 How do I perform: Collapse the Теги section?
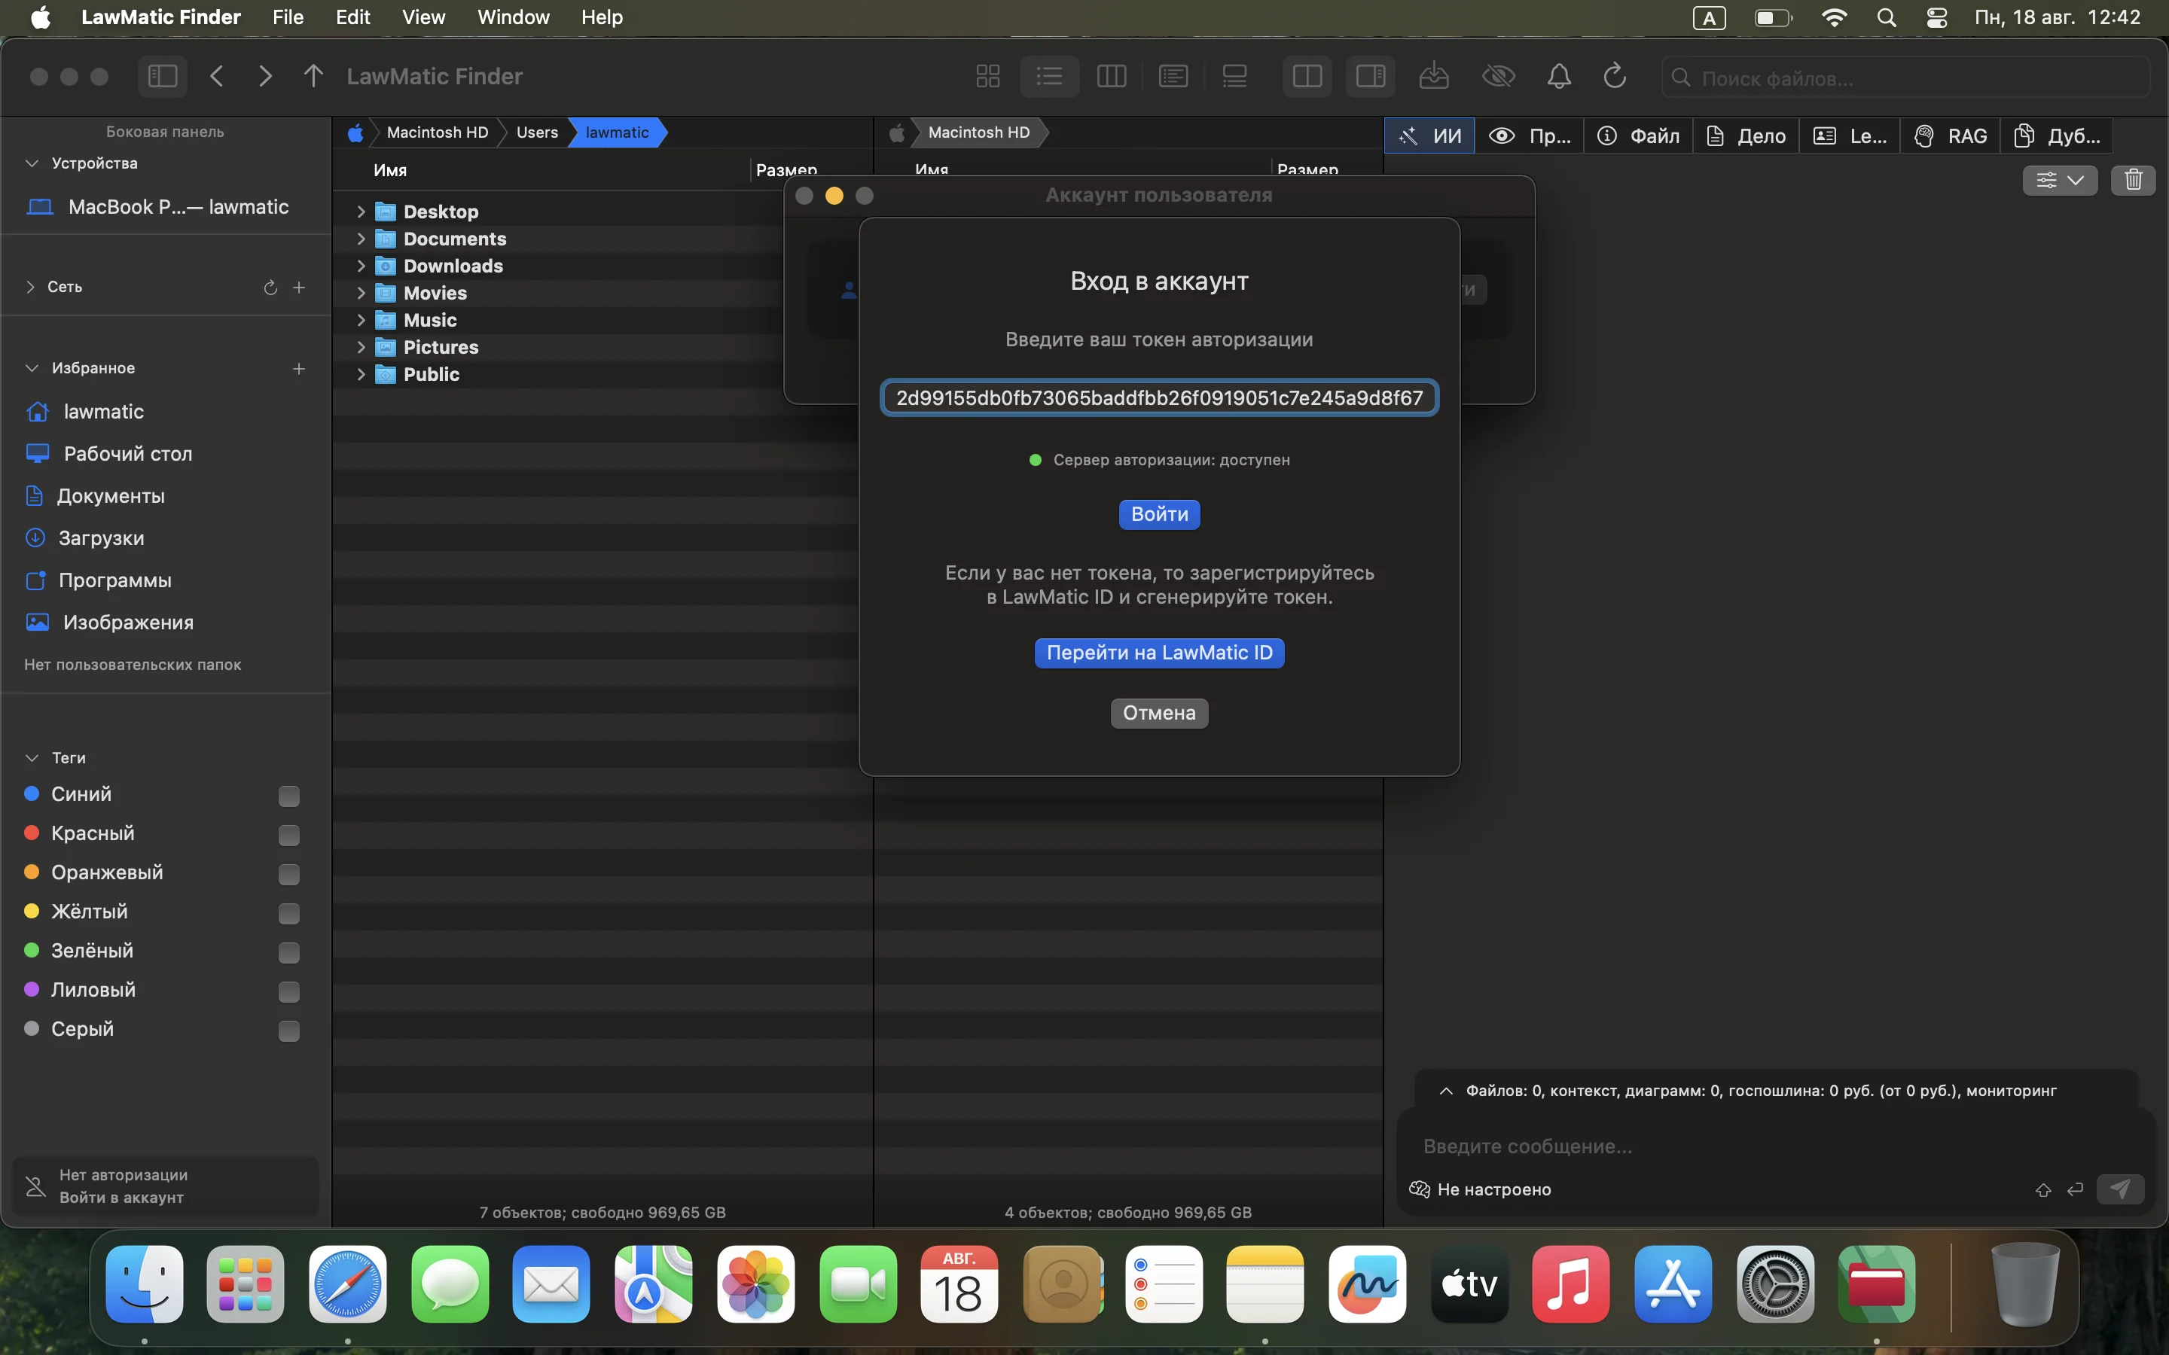32,758
